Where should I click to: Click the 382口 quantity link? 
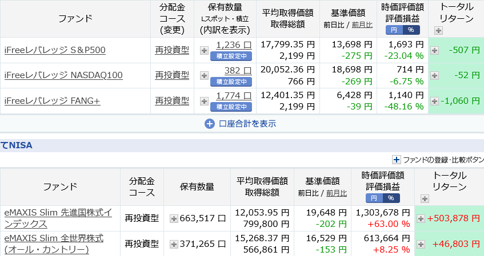[x=238, y=71]
